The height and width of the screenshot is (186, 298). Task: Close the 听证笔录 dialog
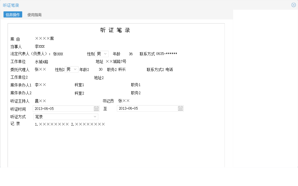pos(293,5)
